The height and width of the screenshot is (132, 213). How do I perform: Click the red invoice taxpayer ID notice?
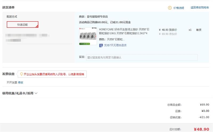pos(54,74)
